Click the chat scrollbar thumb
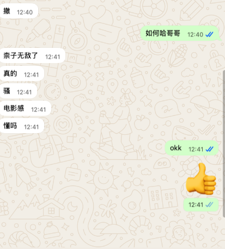The image size is (225, 249). click(224, 144)
